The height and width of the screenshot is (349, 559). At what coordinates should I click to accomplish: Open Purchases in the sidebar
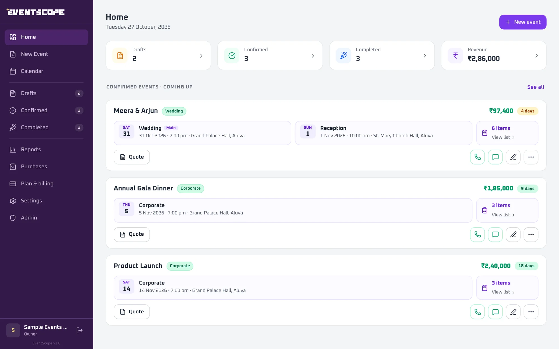[46, 166]
